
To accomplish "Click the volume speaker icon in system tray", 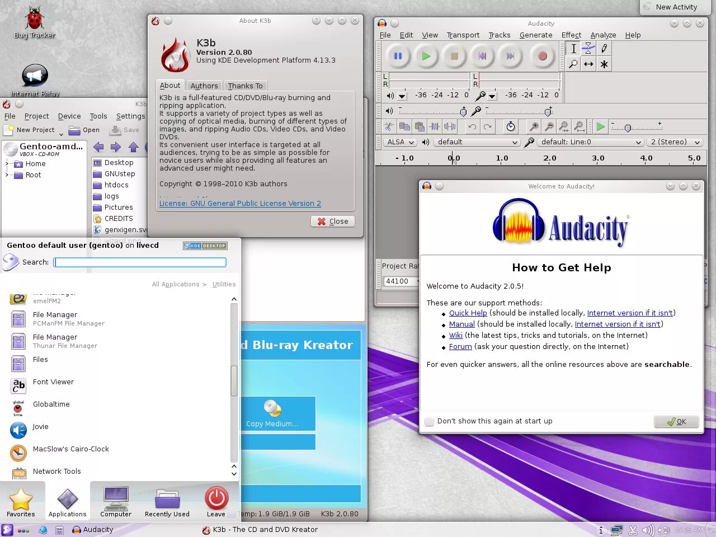I will (x=648, y=530).
